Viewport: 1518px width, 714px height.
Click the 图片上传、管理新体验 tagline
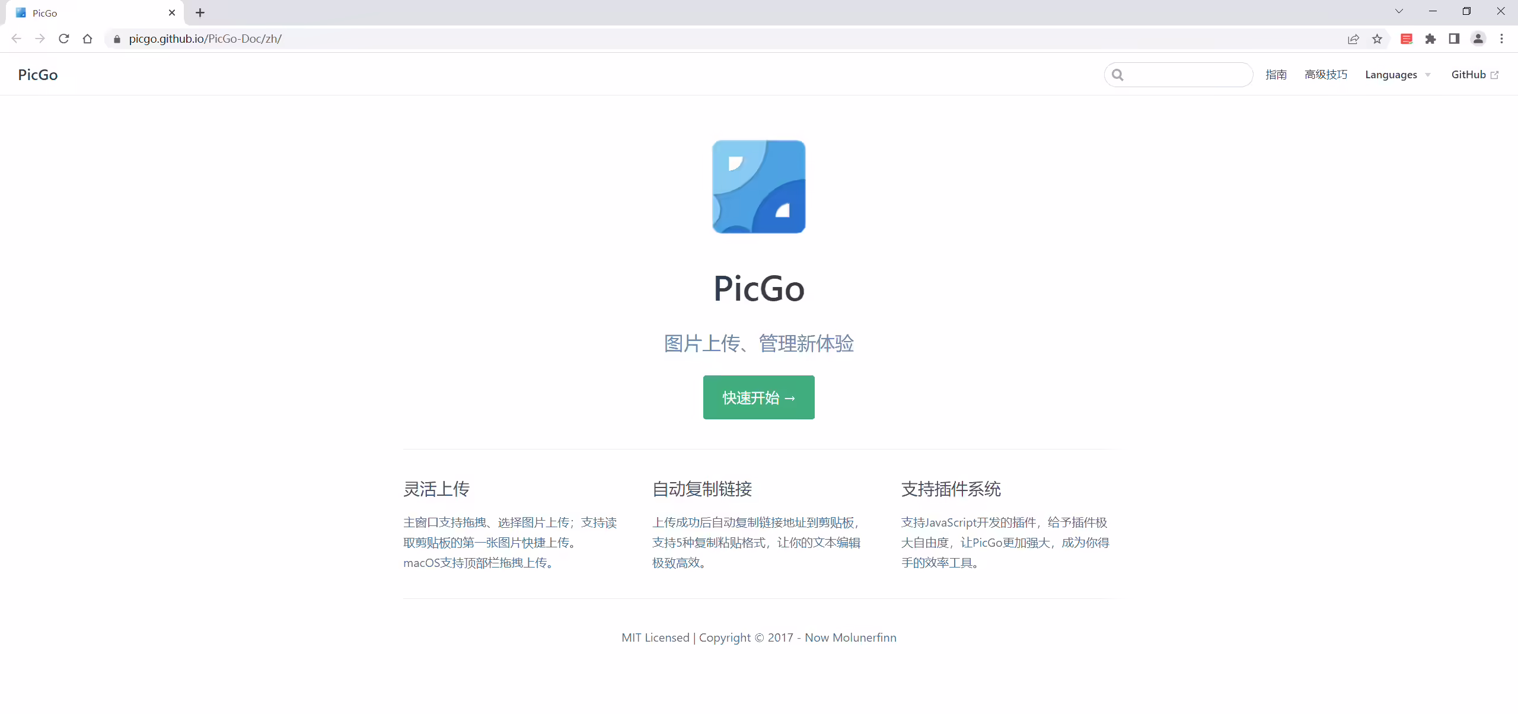click(759, 343)
